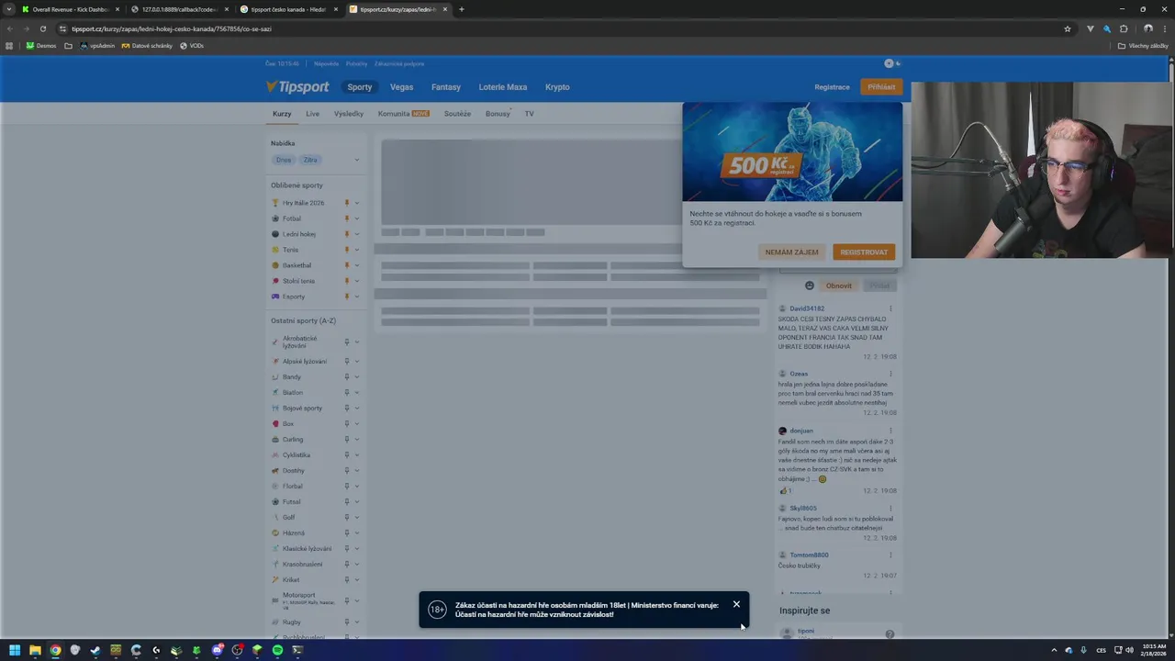Like the donjuan comment thumbs up
1175x661 pixels.
[x=783, y=491]
